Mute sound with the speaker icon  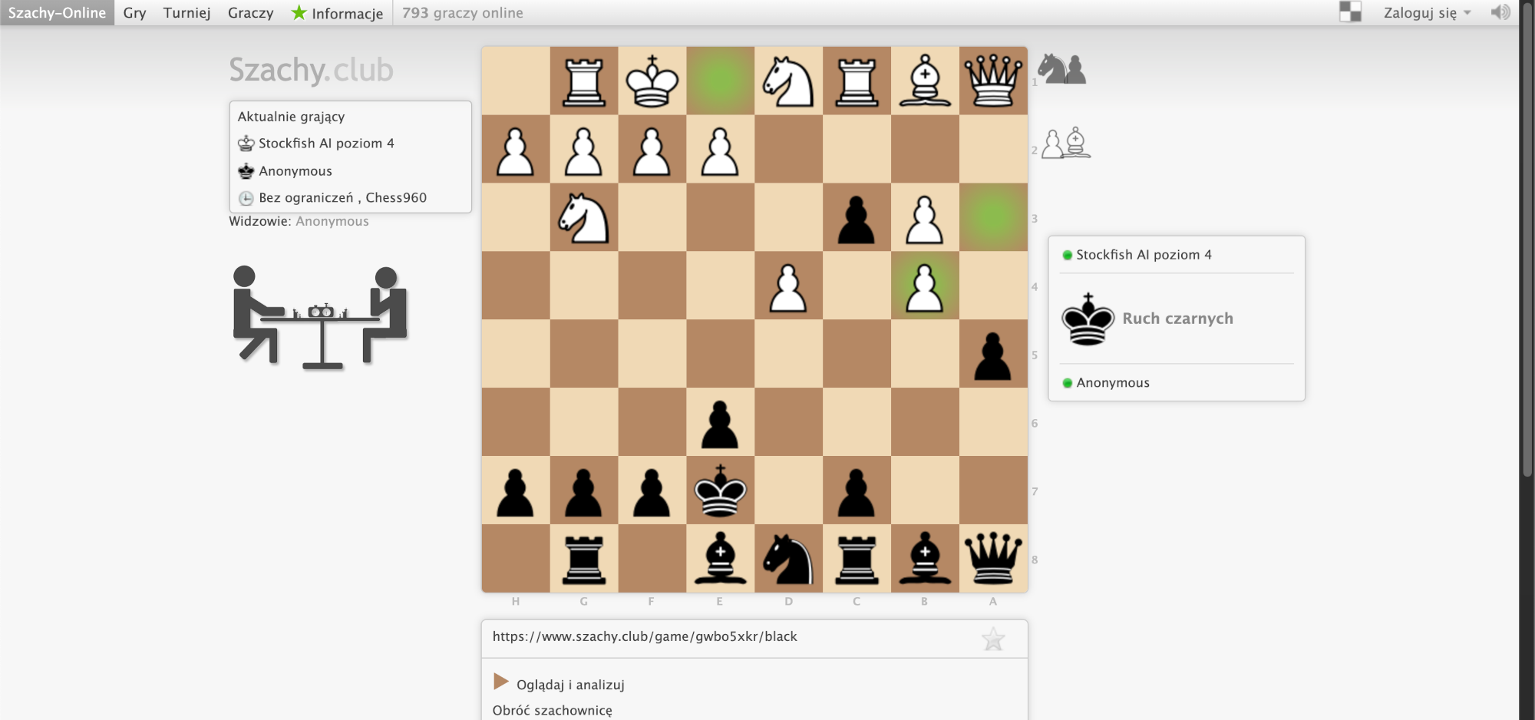click(x=1500, y=12)
